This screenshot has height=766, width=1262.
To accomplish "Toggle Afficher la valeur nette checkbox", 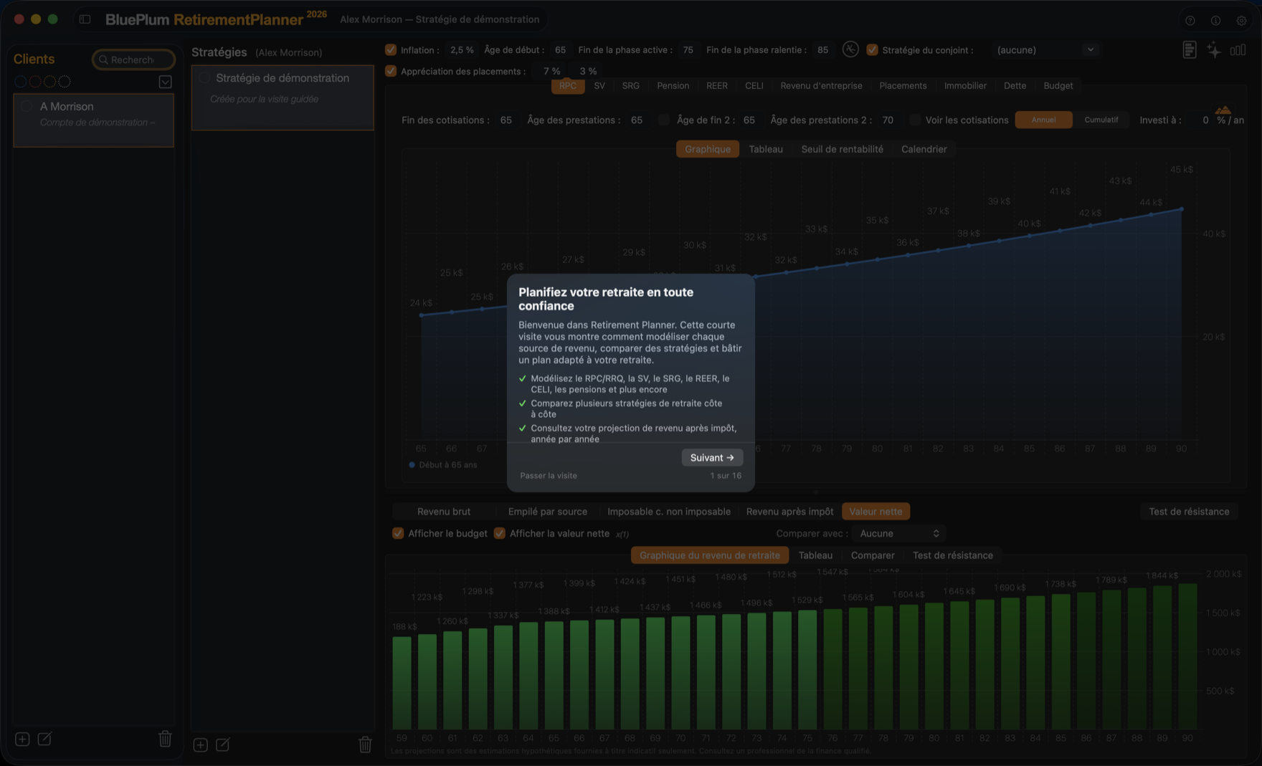I will tap(500, 533).
